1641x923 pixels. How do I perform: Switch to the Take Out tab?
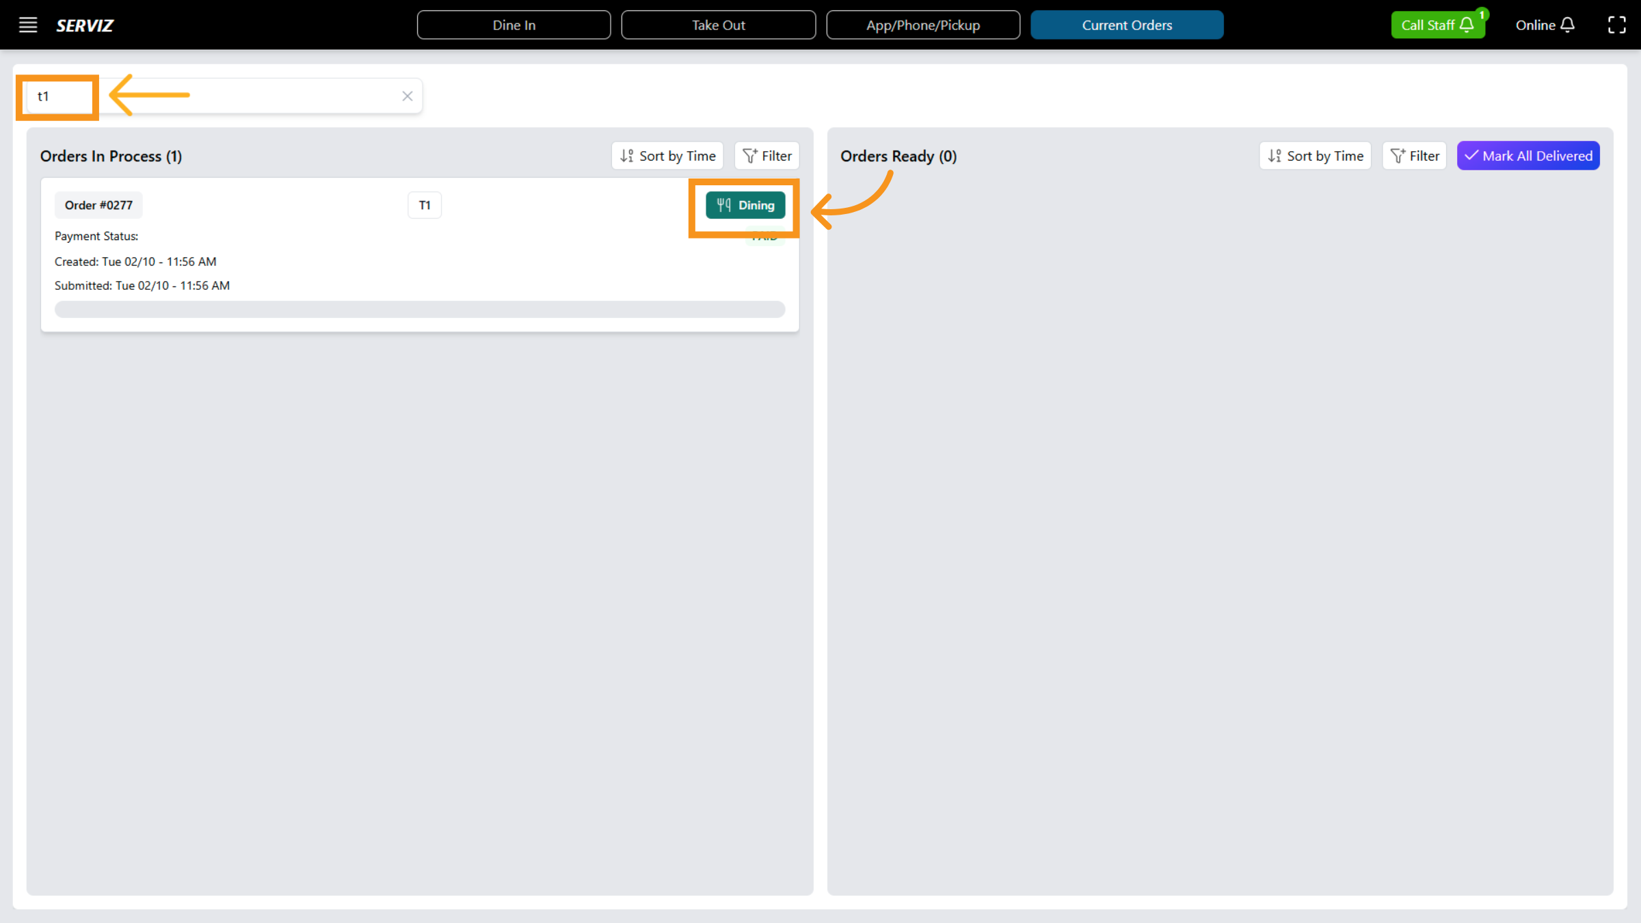(718, 25)
